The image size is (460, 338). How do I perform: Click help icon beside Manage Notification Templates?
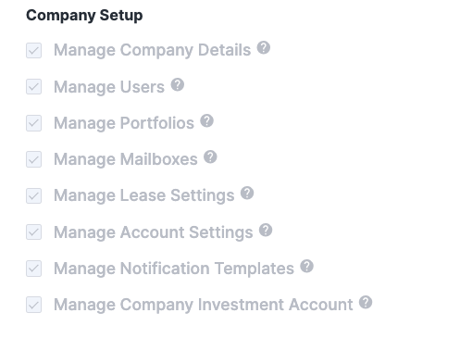pos(306,266)
